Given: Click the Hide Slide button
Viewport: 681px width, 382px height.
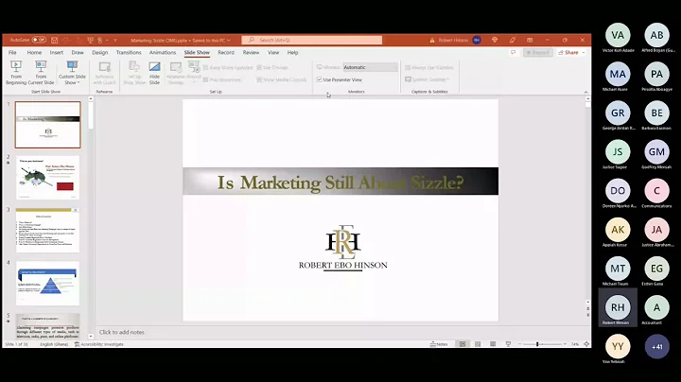Looking at the screenshot, I should pos(154,73).
